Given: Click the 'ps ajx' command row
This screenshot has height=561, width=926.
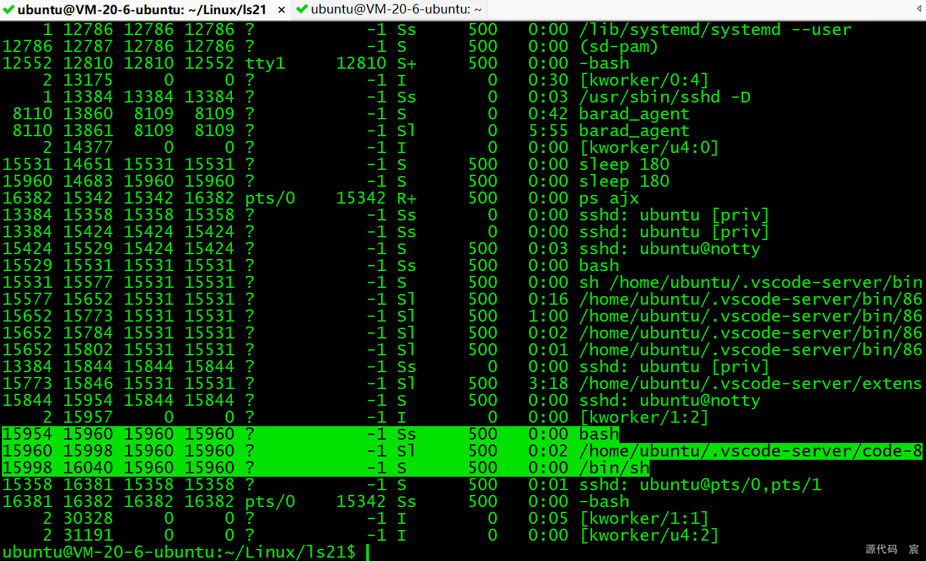Looking at the screenshot, I should coord(320,198).
